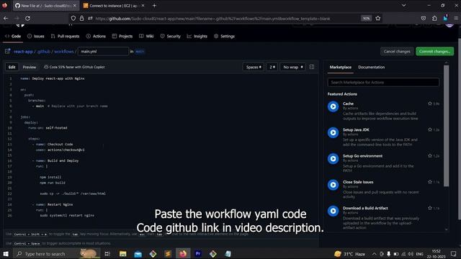Click the workflows breadcrumb link

pyautogui.click(x=64, y=51)
